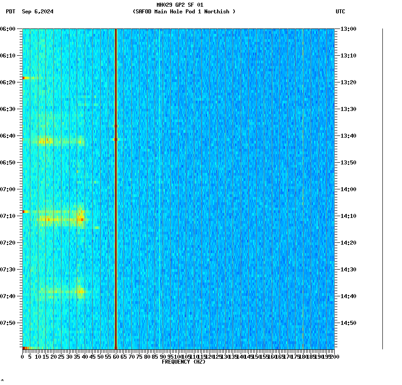
Task: Click the red dot on the 60 Hz line
Action: pyautogui.click(x=116, y=139)
